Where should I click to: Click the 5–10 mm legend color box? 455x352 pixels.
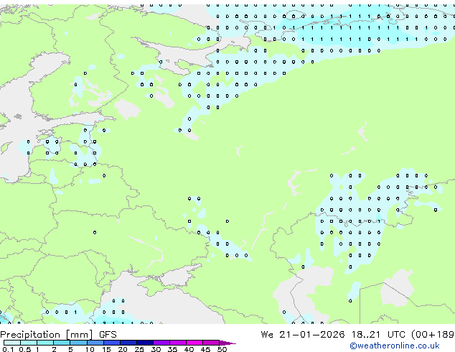[x=78, y=343]
